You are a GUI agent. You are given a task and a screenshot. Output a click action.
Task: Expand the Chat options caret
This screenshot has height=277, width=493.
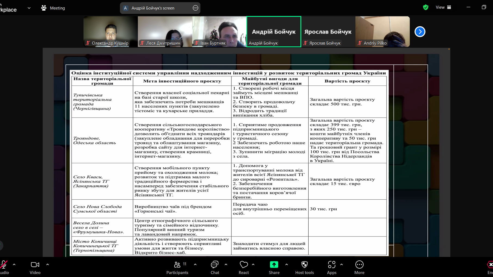(226, 264)
